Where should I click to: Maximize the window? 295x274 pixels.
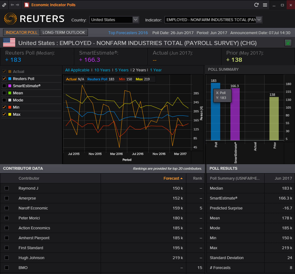[282, 5]
